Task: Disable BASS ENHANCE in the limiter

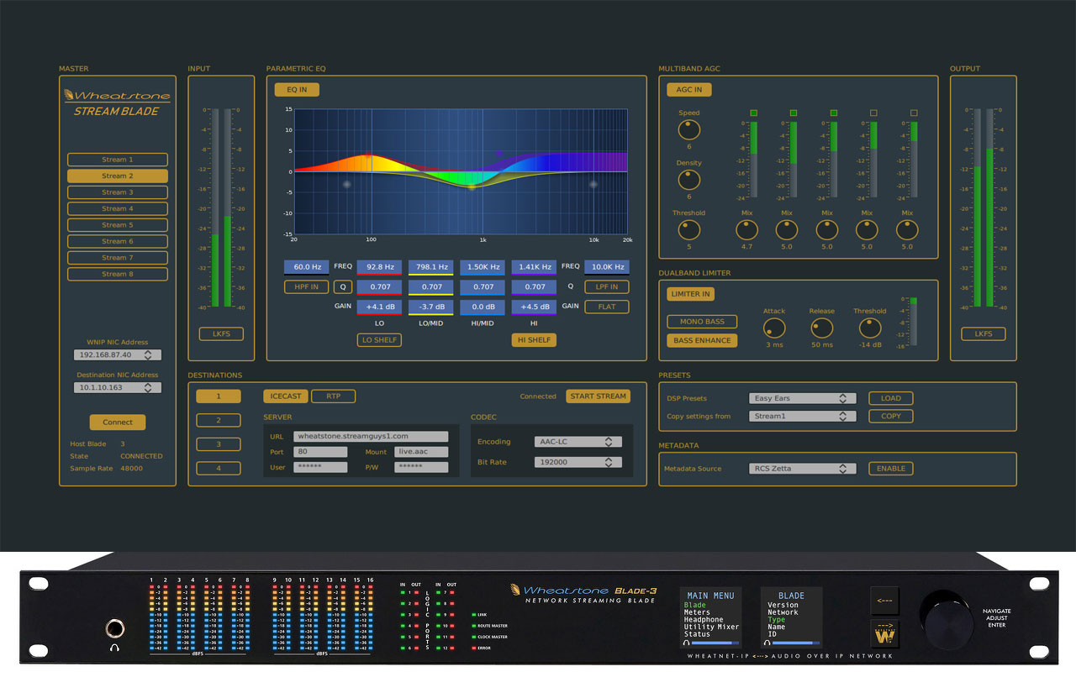Action: pos(702,340)
